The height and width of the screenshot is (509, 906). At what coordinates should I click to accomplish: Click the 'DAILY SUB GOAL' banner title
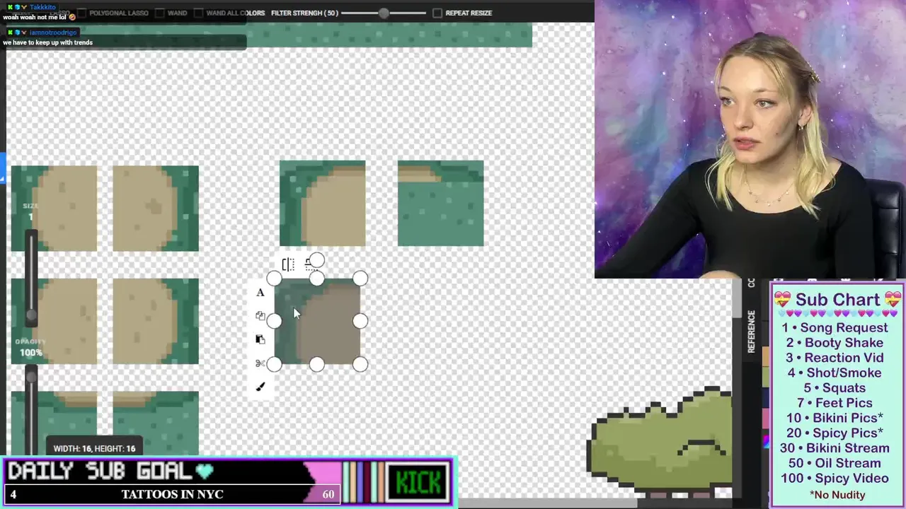click(100, 471)
